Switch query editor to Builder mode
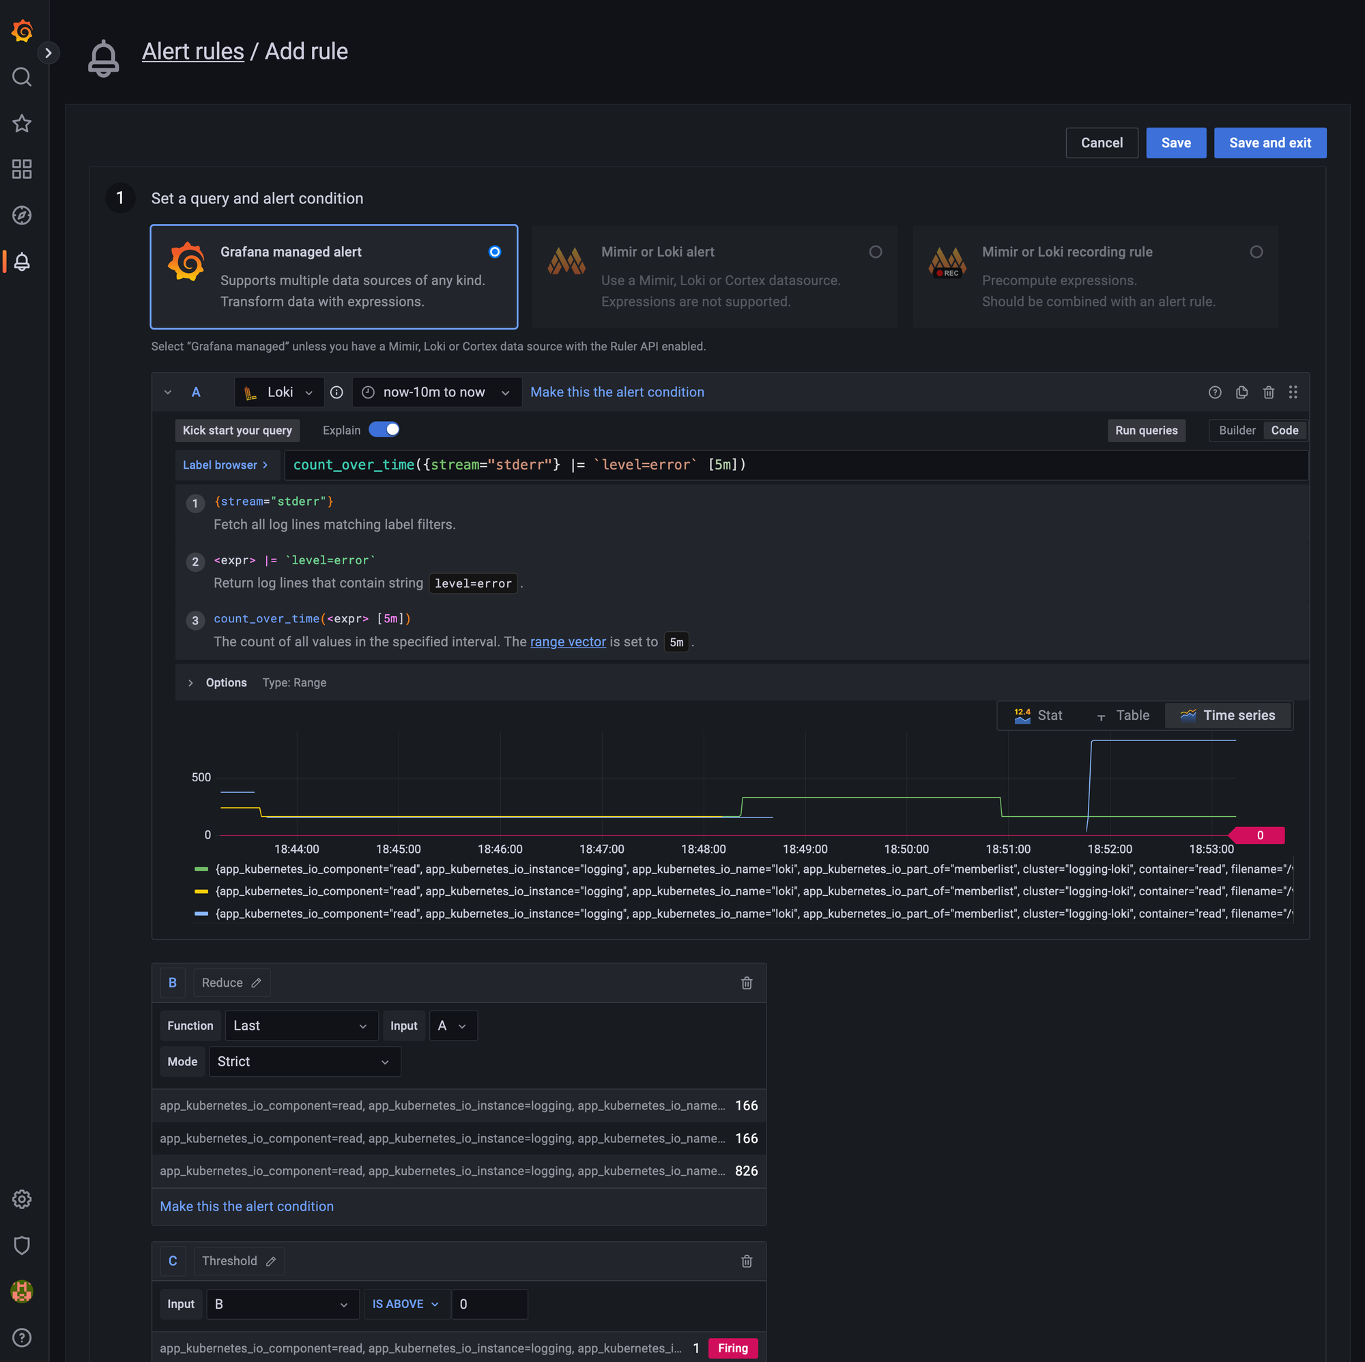Screen dimensions: 1365x1362 [x=1237, y=430]
